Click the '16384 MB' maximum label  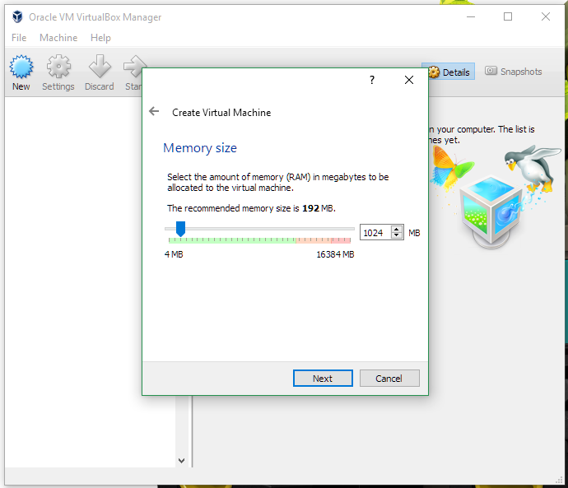pyautogui.click(x=335, y=254)
